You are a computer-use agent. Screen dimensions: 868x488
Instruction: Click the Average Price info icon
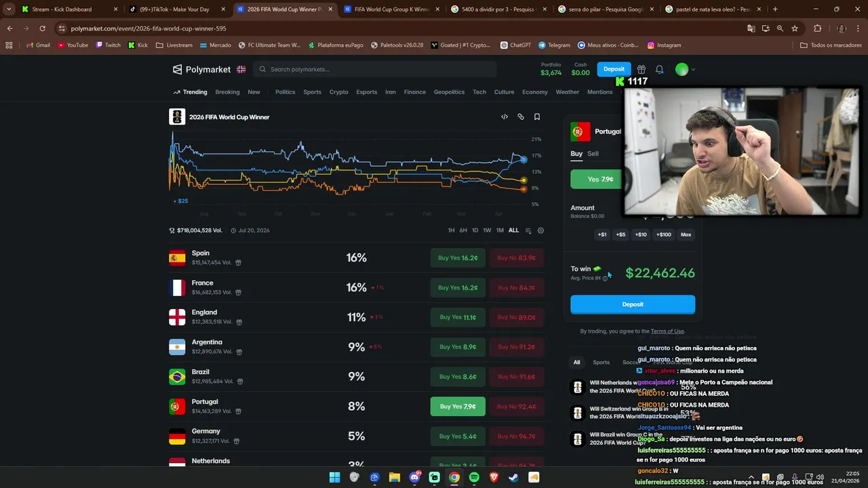(x=605, y=279)
